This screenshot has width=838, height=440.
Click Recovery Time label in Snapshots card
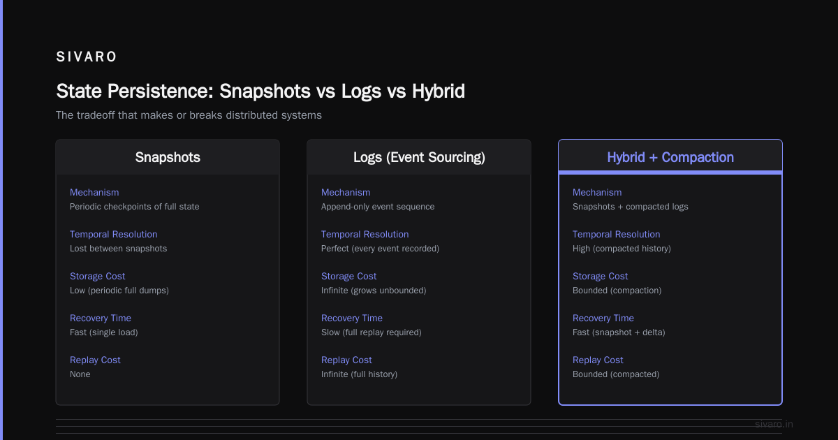[101, 318]
